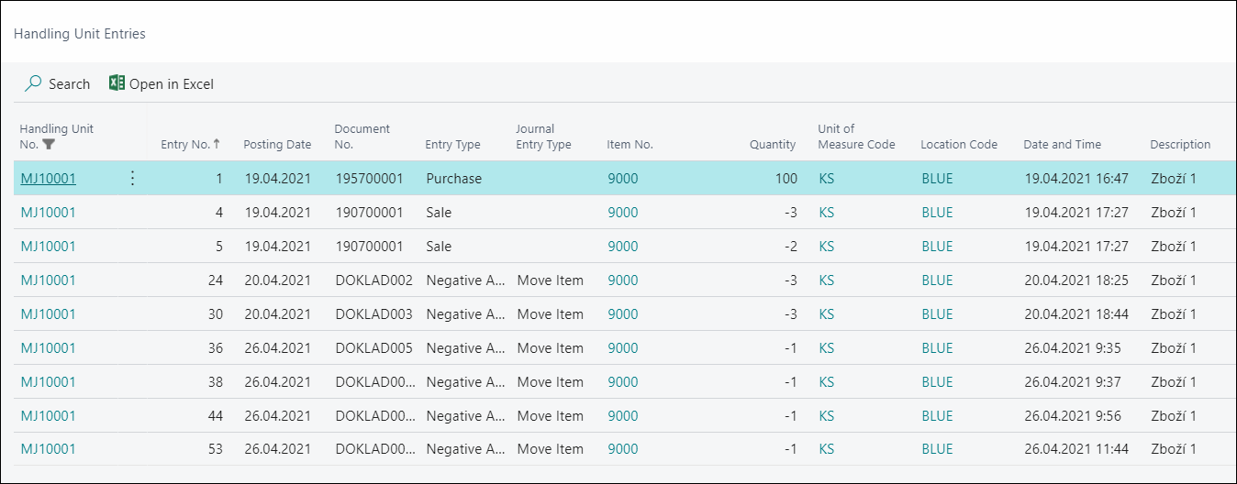Click BLUE location link in Purchase row
Viewport: 1237px width, 484px height.
point(937,179)
